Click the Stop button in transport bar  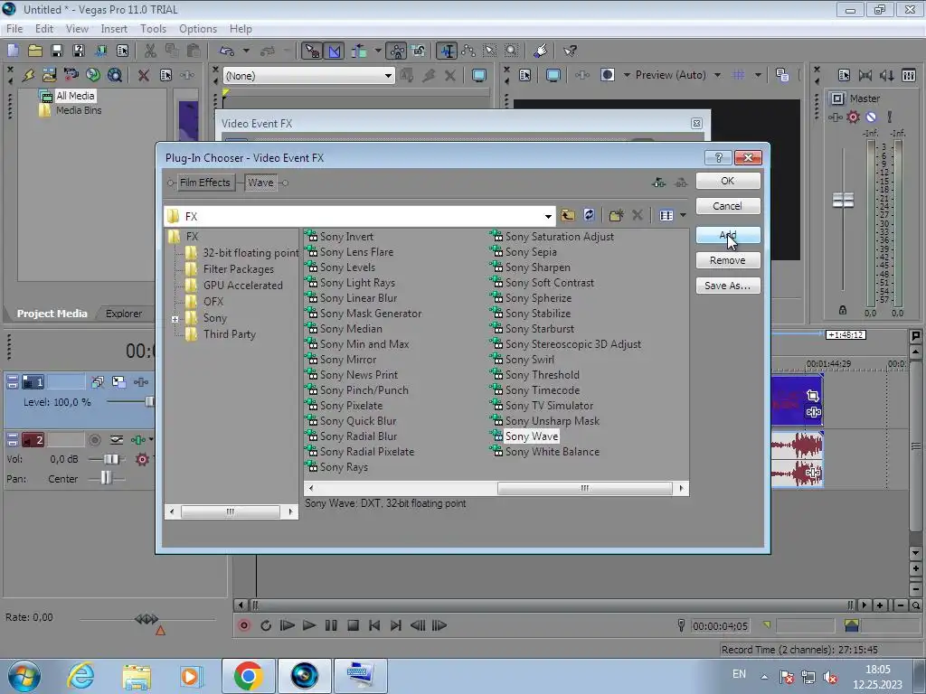[354, 625]
